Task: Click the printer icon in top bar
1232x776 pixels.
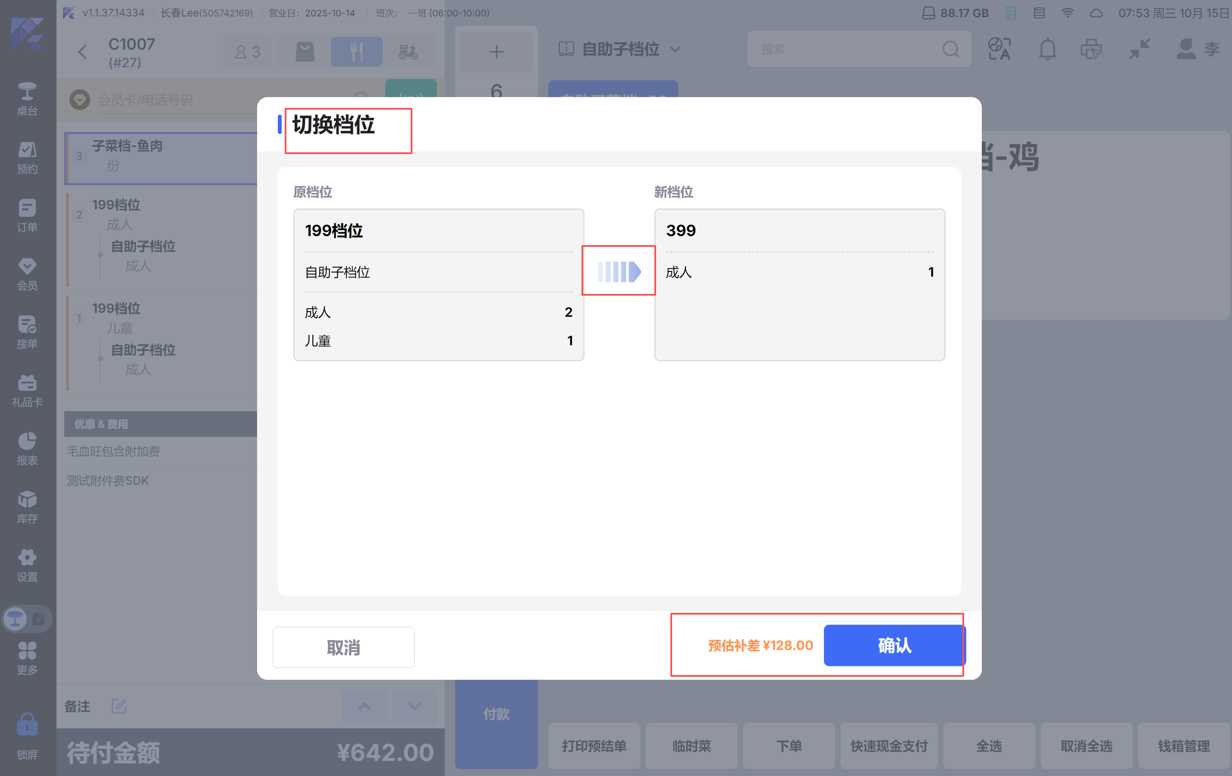Action: pyautogui.click(x=1091, y=50)
